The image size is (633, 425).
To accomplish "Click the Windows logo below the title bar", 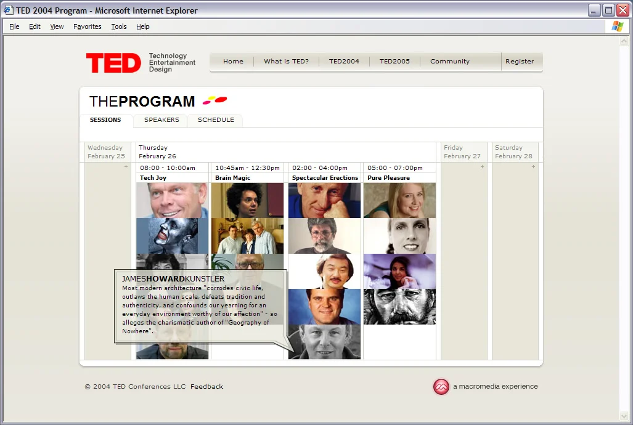I will click(x=616, y=26).
